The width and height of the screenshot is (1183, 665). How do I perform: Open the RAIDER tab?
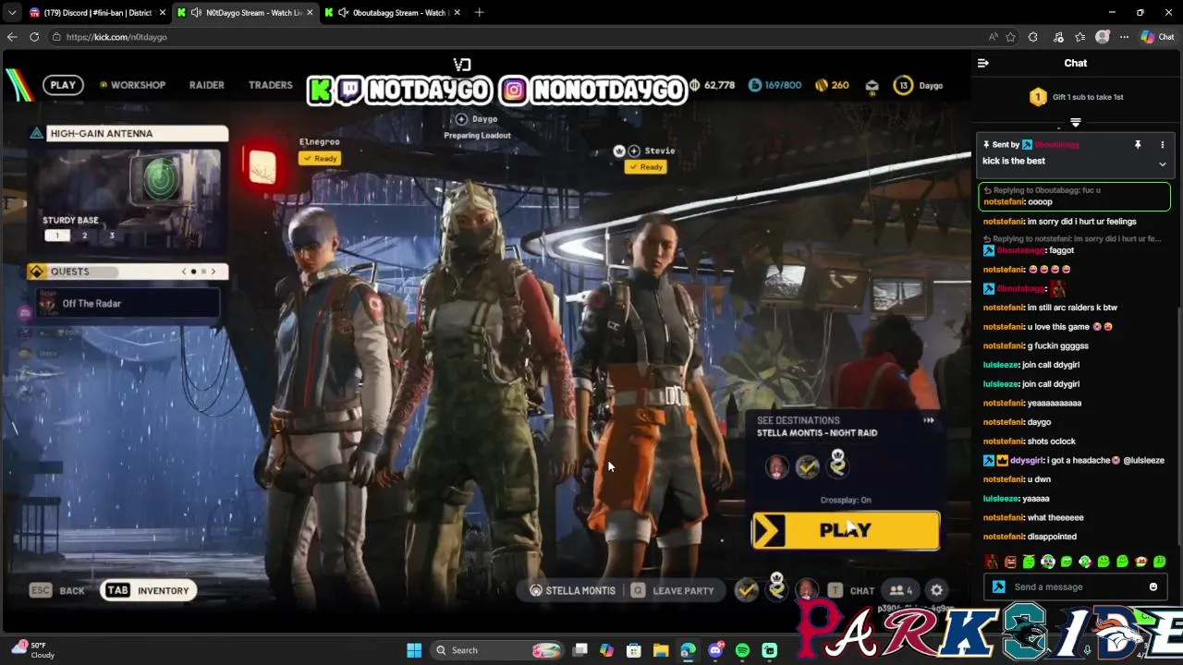[x=207, y=85]
